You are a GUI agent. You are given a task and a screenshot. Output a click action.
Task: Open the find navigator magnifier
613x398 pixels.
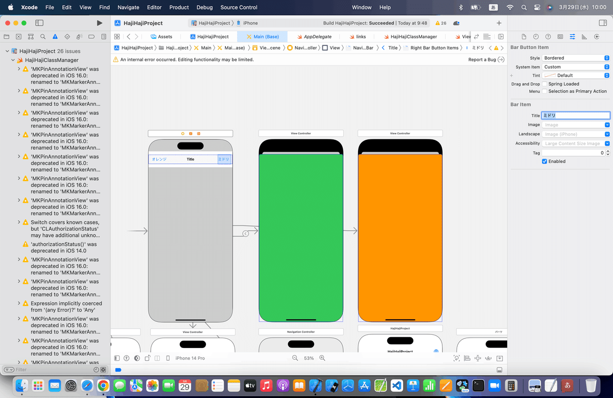point(43,37)
